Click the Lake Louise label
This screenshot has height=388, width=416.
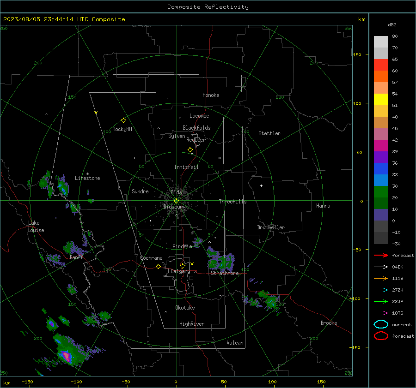tap(36, 227)
